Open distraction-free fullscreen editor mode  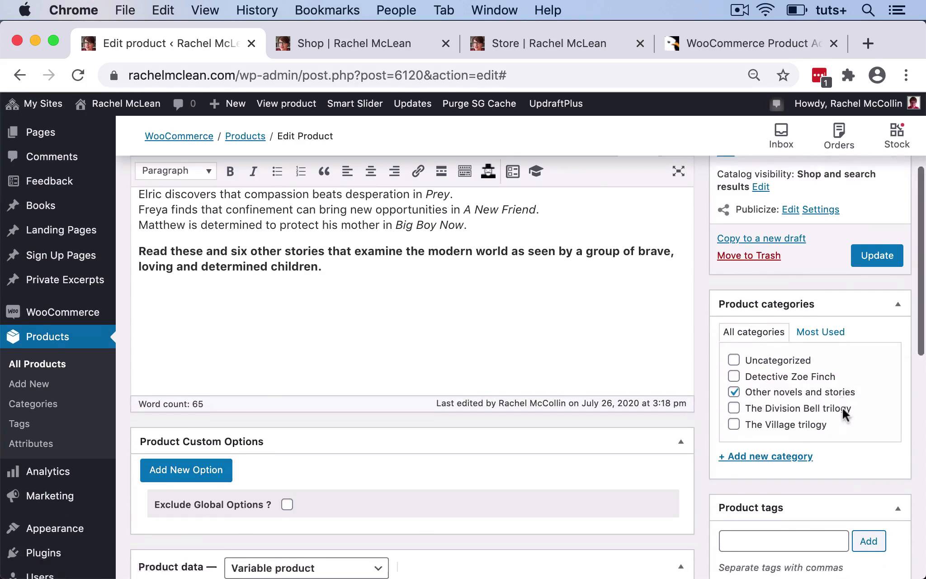678,171
